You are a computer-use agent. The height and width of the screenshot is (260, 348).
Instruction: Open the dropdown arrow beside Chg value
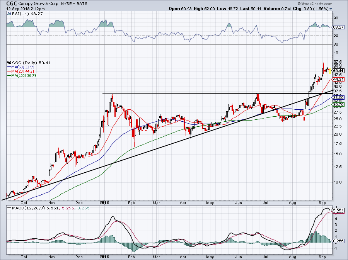(331, 9)
